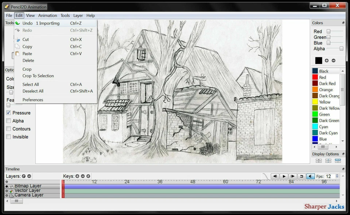Jump to previous frame with the left arrow
This screenshot has height=215, width=350.
pyautogui.click(x=275, y=176)
